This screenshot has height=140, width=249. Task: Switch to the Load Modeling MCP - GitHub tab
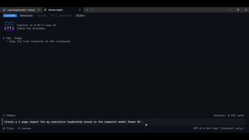(21, 10)
